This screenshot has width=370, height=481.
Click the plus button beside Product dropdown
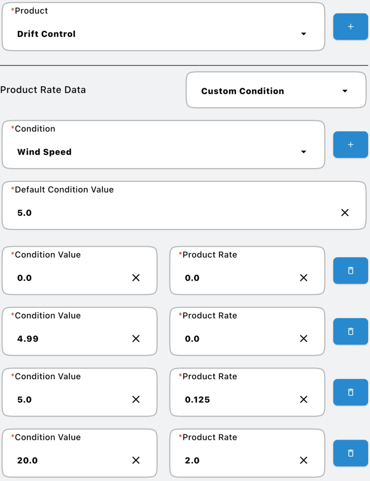pos(350,27)
